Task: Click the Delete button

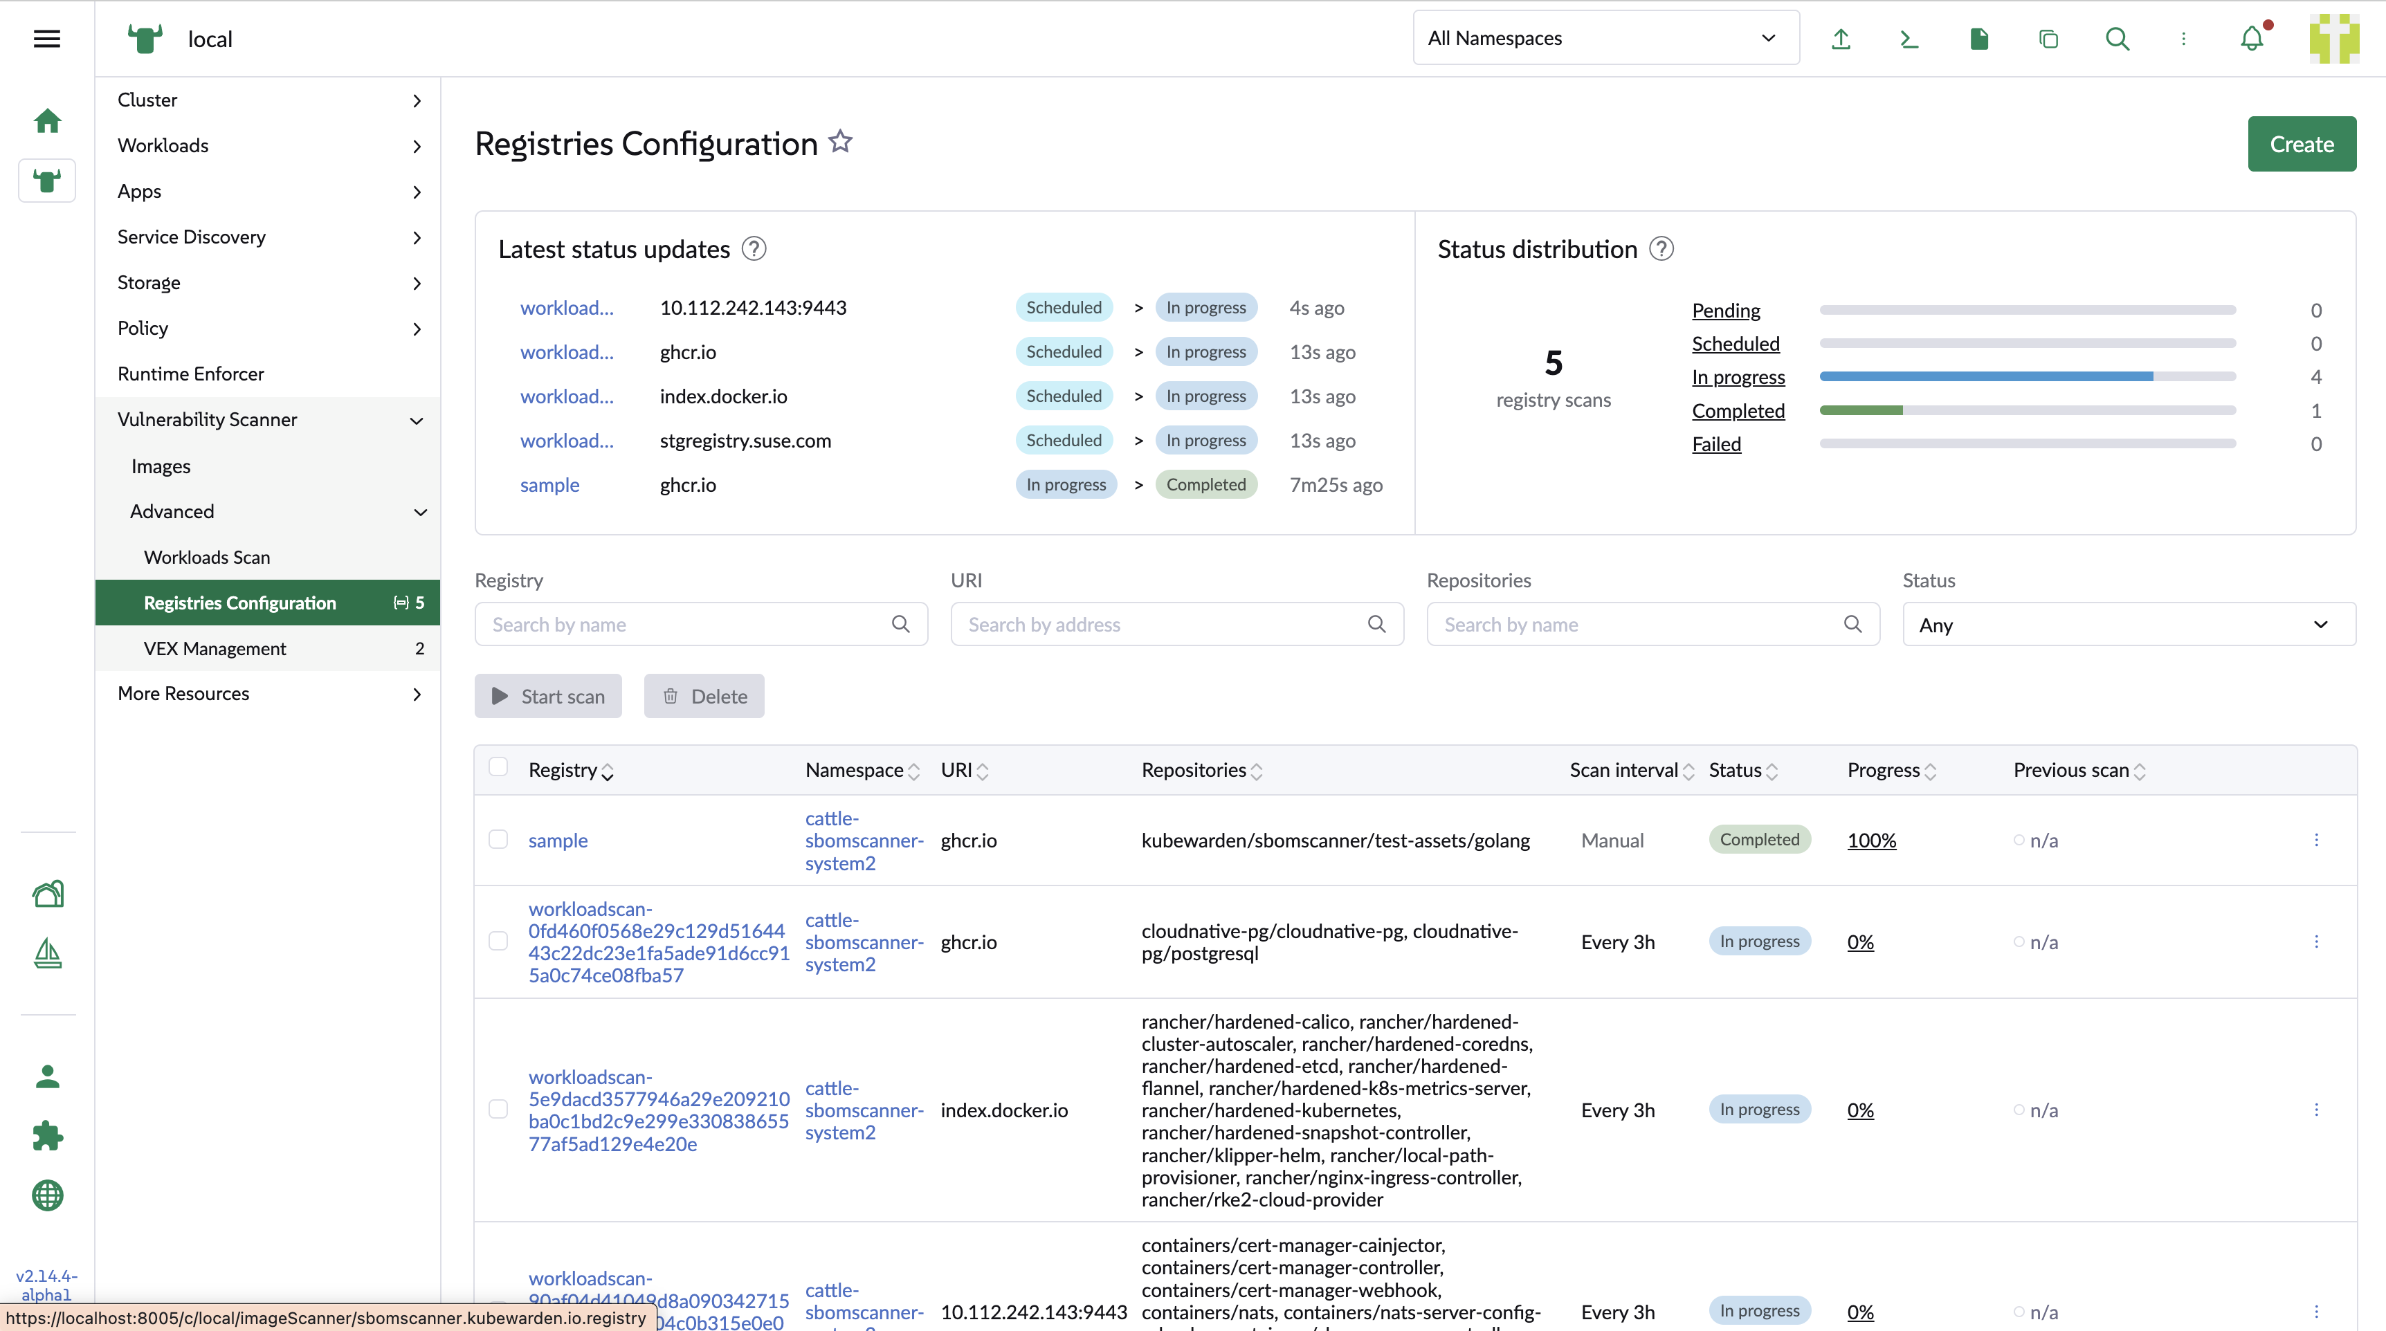Action: 704,697
